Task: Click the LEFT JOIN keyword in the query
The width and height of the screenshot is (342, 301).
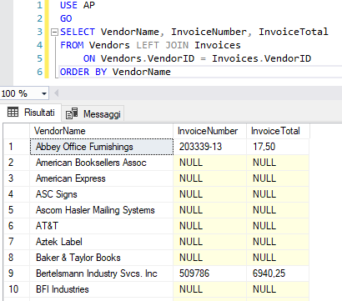Action: [x=163, y=45]
